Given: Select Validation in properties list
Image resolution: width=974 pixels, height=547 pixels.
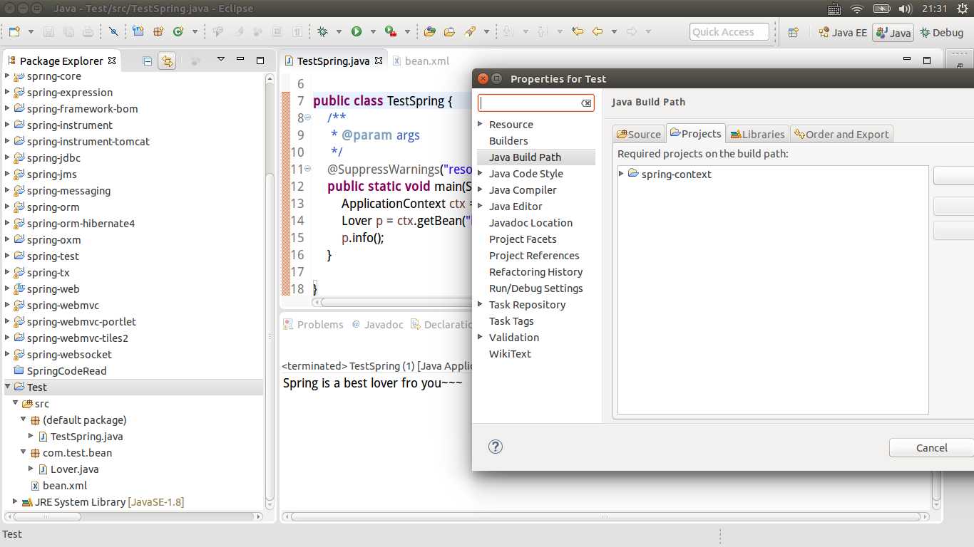Looking at the screenshot, I should pos(514,338).
